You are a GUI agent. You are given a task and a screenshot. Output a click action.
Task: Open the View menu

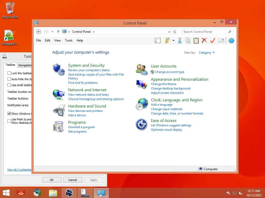57,40
